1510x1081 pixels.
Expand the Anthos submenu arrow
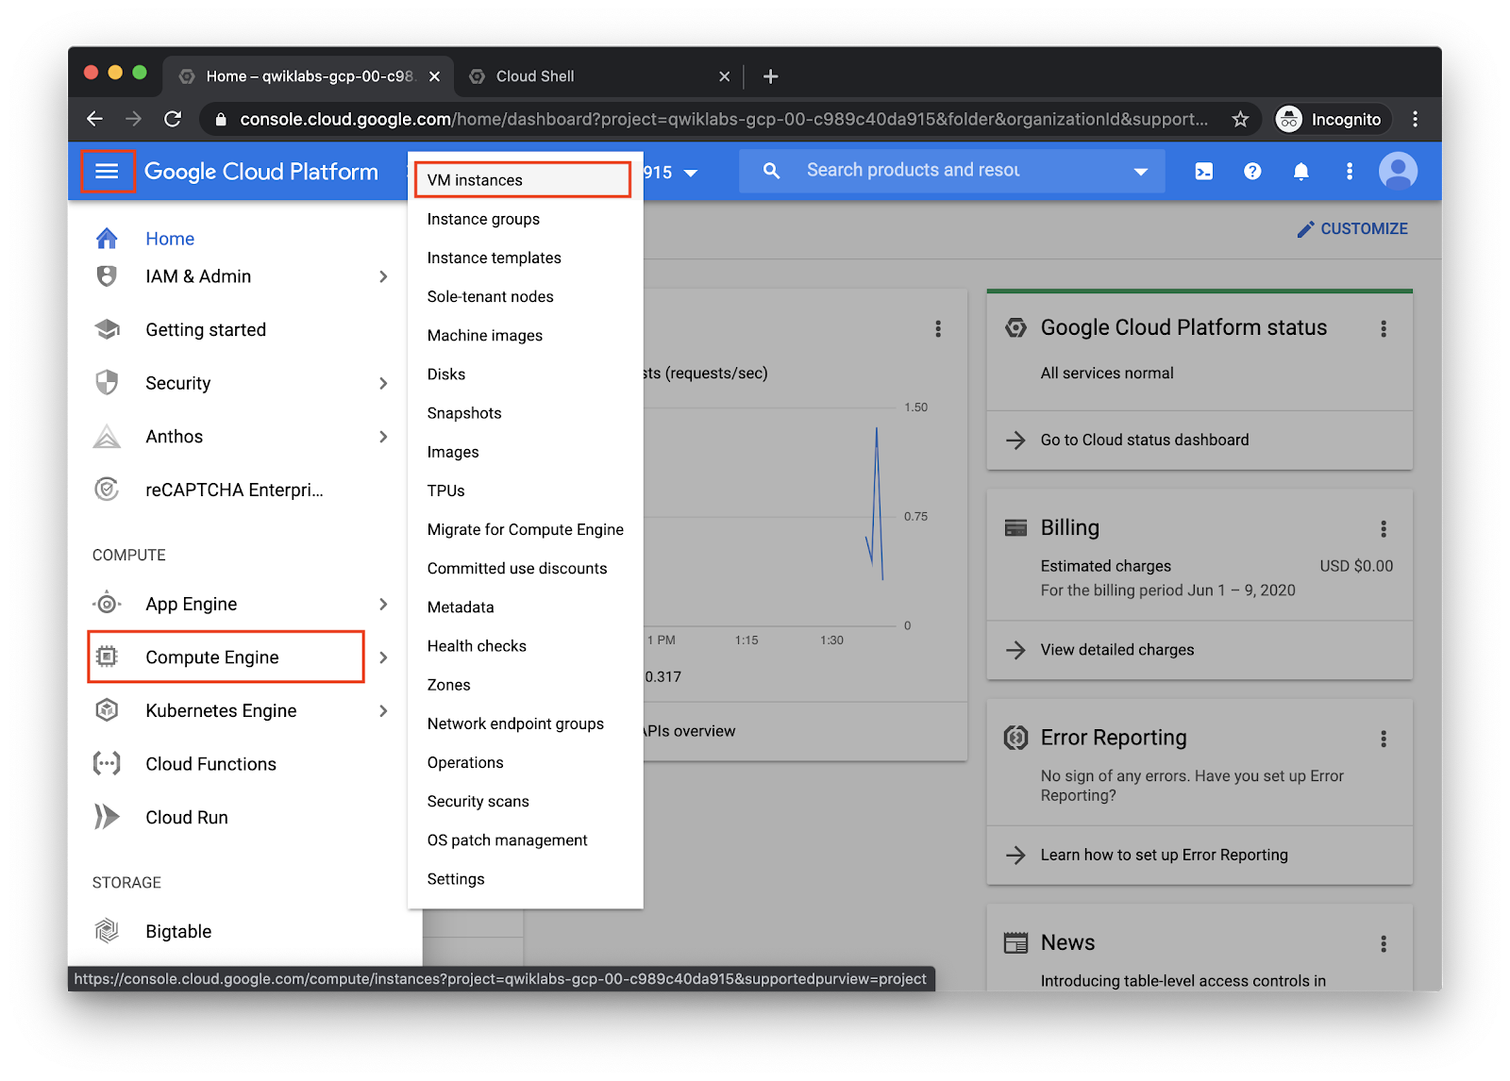[x=383, y=436]
